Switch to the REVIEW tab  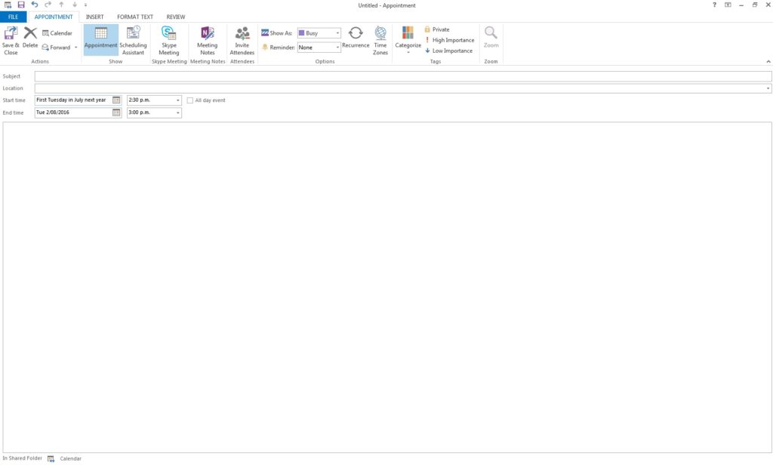175,17
